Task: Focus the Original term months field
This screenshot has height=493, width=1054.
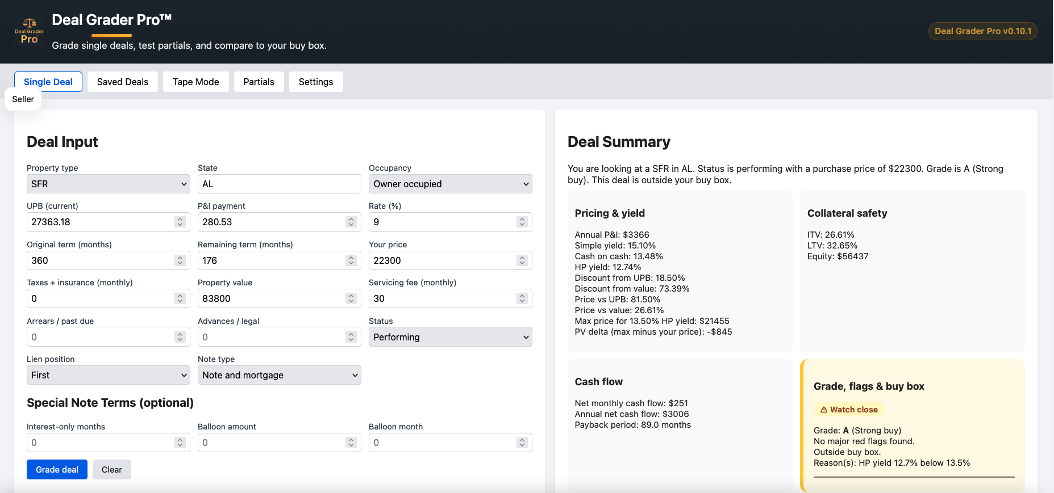Action: 109,260
